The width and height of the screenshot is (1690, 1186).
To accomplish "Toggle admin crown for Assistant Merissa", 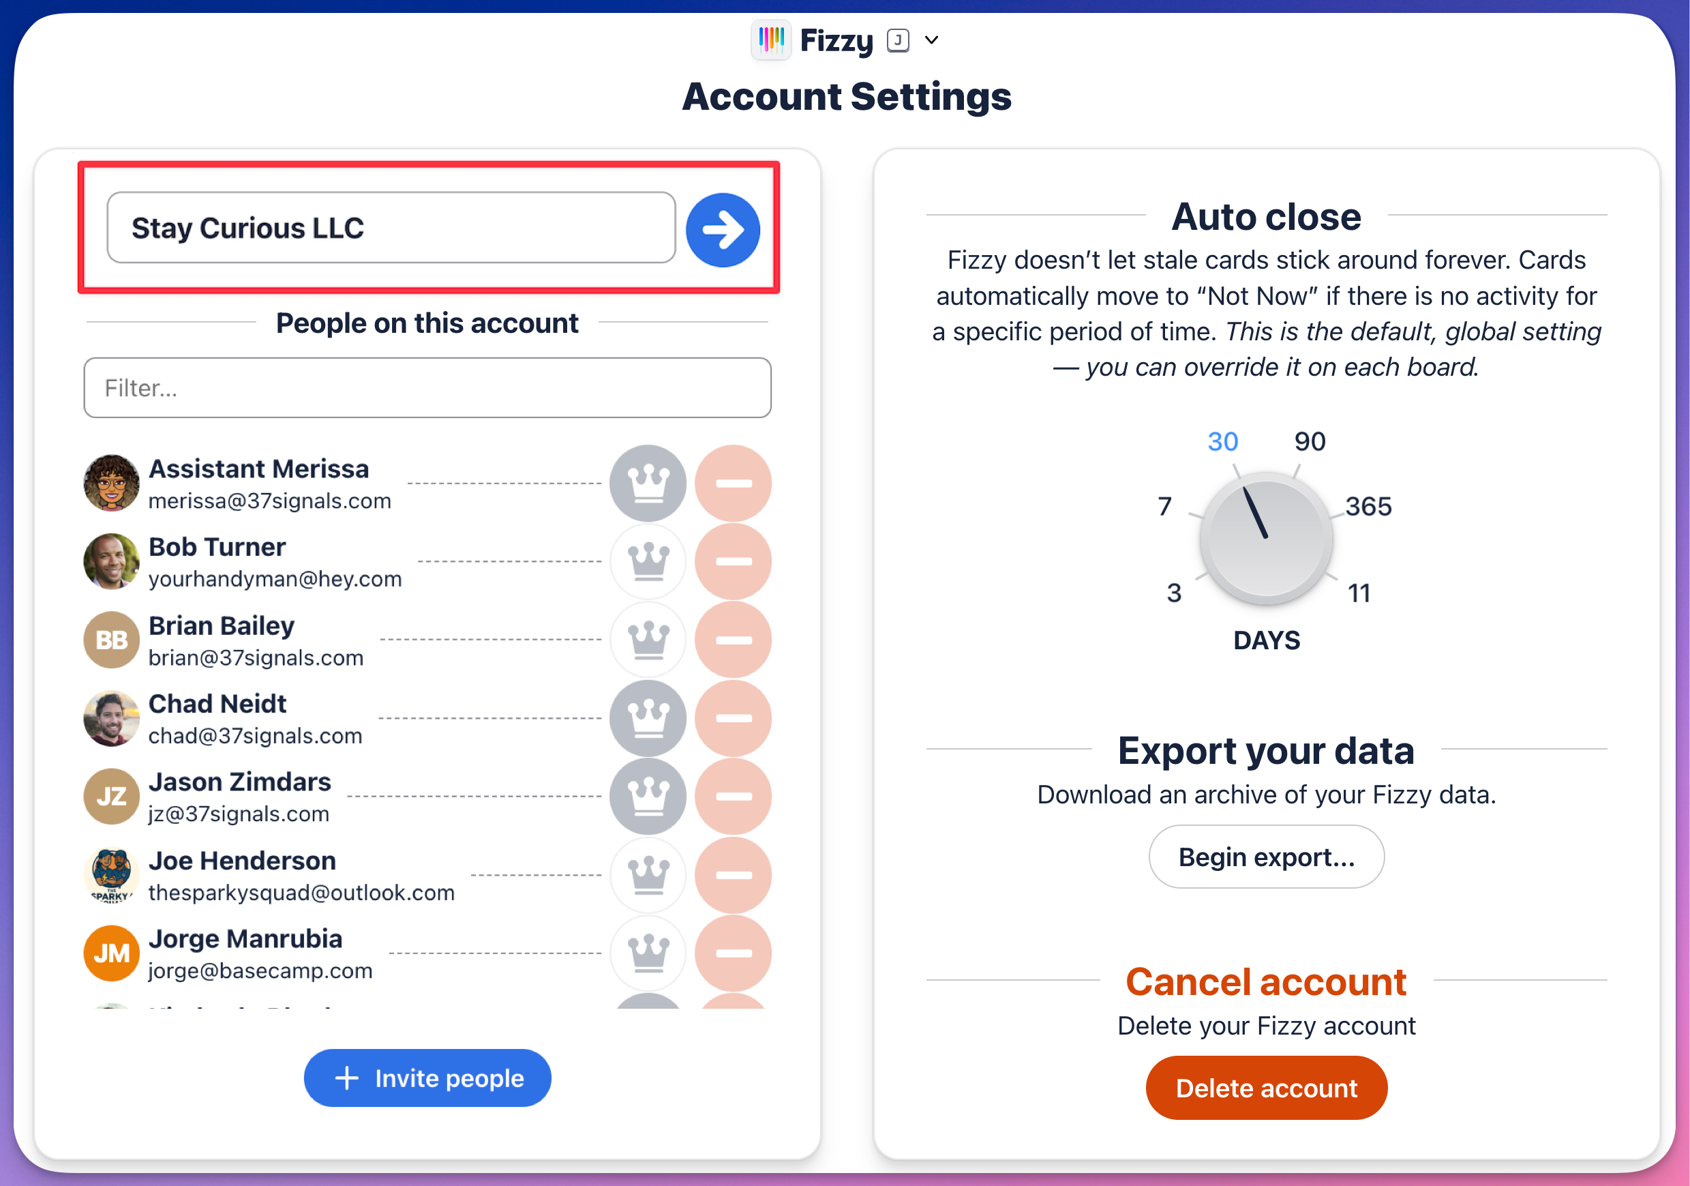I will (648, 484).
